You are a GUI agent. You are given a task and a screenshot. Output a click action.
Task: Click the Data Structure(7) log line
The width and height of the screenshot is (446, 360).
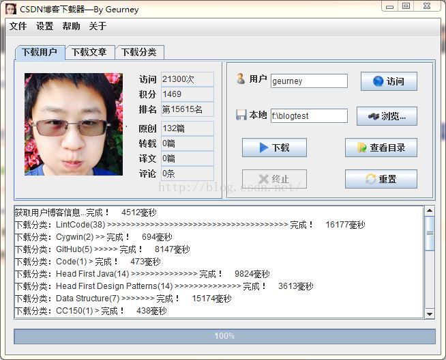click(x=123, y=299)
